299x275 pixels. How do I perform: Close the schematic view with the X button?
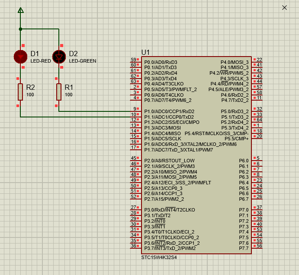[x=284, y=8]
